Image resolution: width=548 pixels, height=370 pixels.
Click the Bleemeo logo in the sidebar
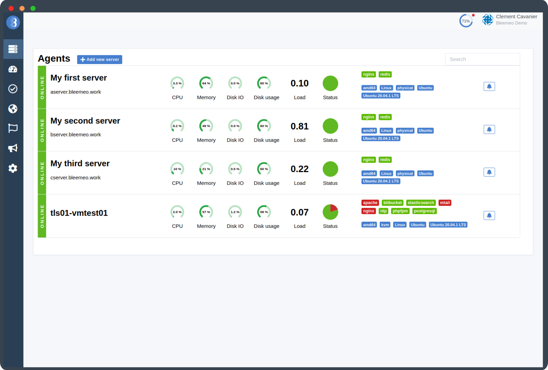click(13, 22)
